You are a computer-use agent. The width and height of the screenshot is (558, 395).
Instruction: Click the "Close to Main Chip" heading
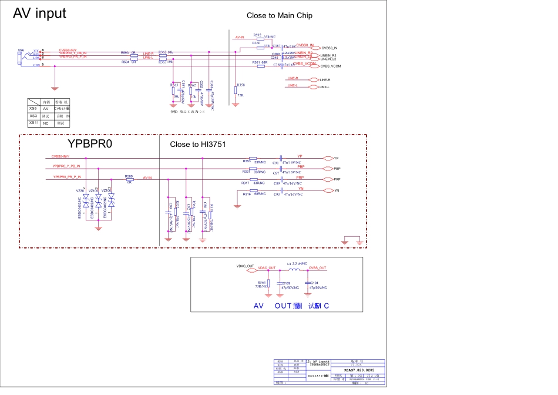tap(280, 16)
